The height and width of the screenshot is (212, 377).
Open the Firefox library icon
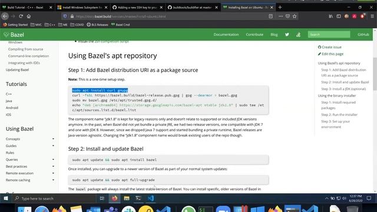[x=331, y=16]
